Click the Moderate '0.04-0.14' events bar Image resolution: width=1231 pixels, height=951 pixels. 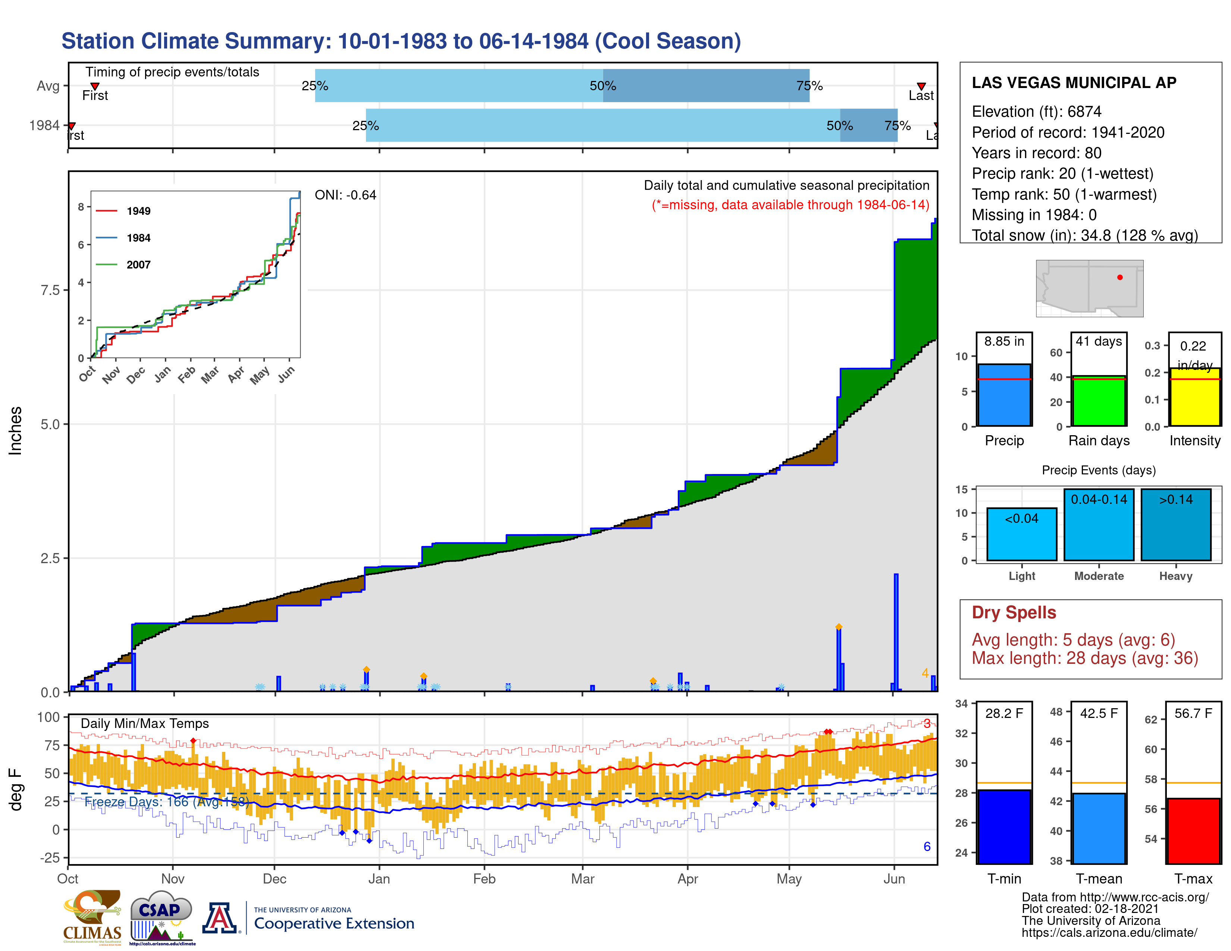coord(1099,524)
